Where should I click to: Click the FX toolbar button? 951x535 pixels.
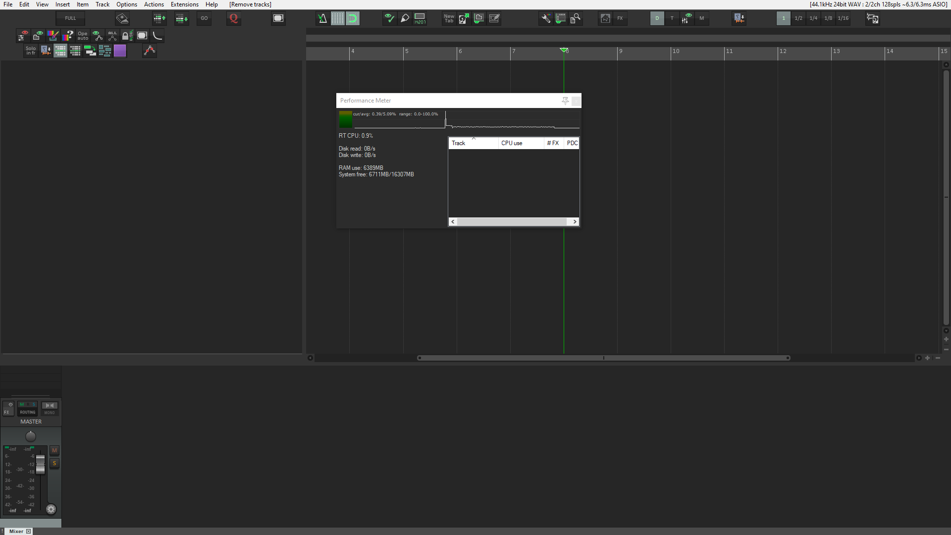pos(620,19)
